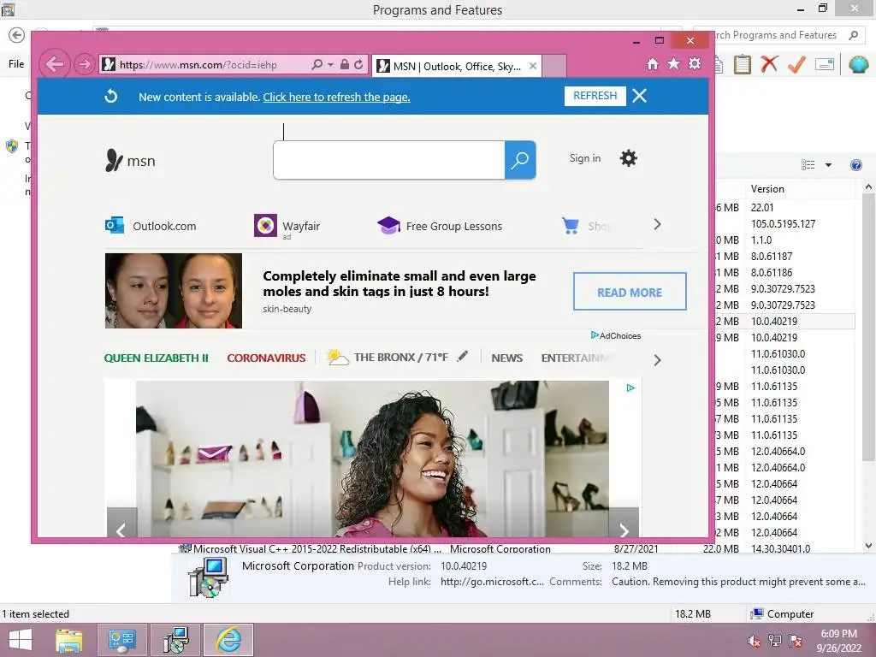
Task: Click the msn logo
Action: coord(130,160)
